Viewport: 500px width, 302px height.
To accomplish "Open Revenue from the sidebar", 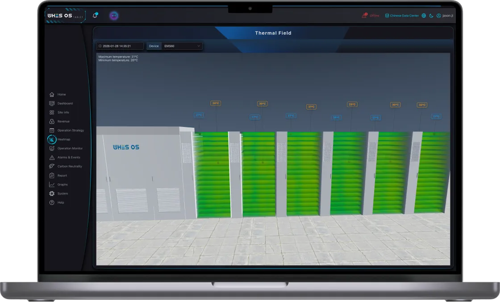I will point(63,122).
